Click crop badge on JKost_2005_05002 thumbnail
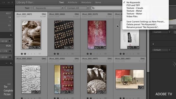 69,92
